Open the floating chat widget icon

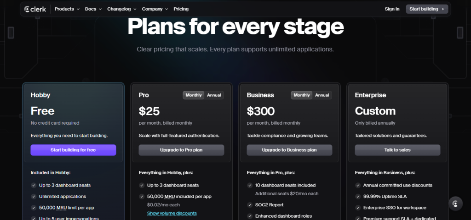pyautogui.click(x=455, y=203)
